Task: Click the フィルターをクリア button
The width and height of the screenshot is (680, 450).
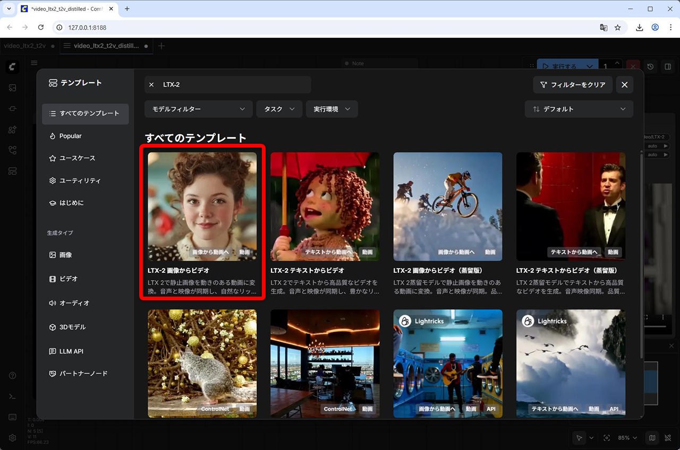Action: coord(573,85)
